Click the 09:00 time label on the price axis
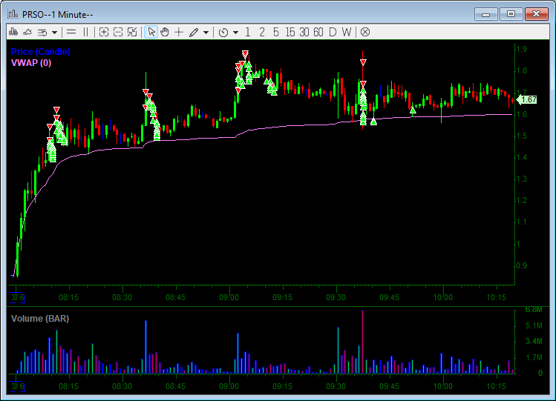Viewport: 556px width, 401px height. (229, 297)
